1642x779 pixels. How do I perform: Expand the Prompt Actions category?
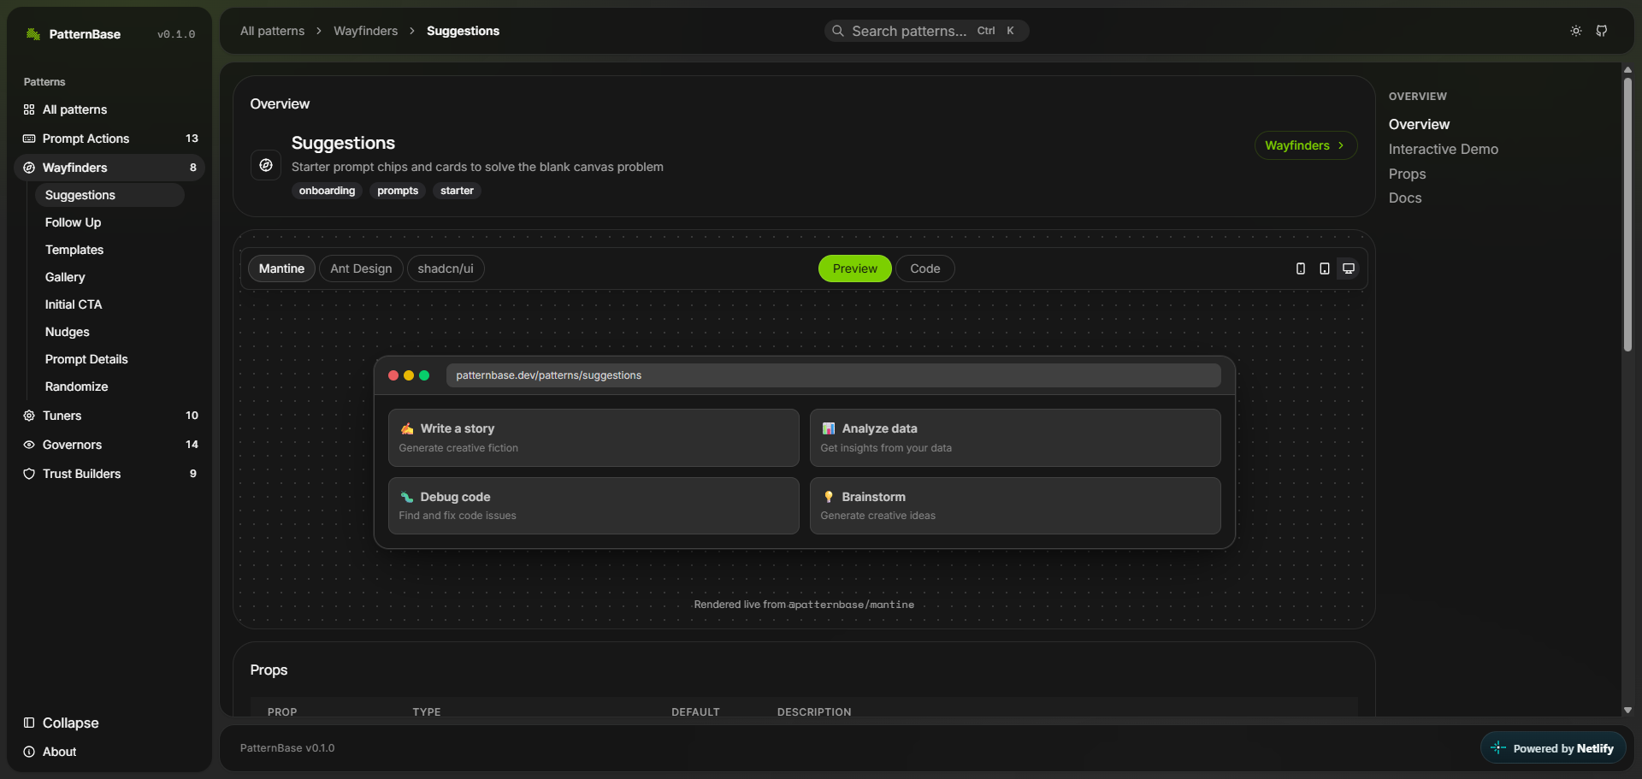pyautogui.click(x=109, y=139)
